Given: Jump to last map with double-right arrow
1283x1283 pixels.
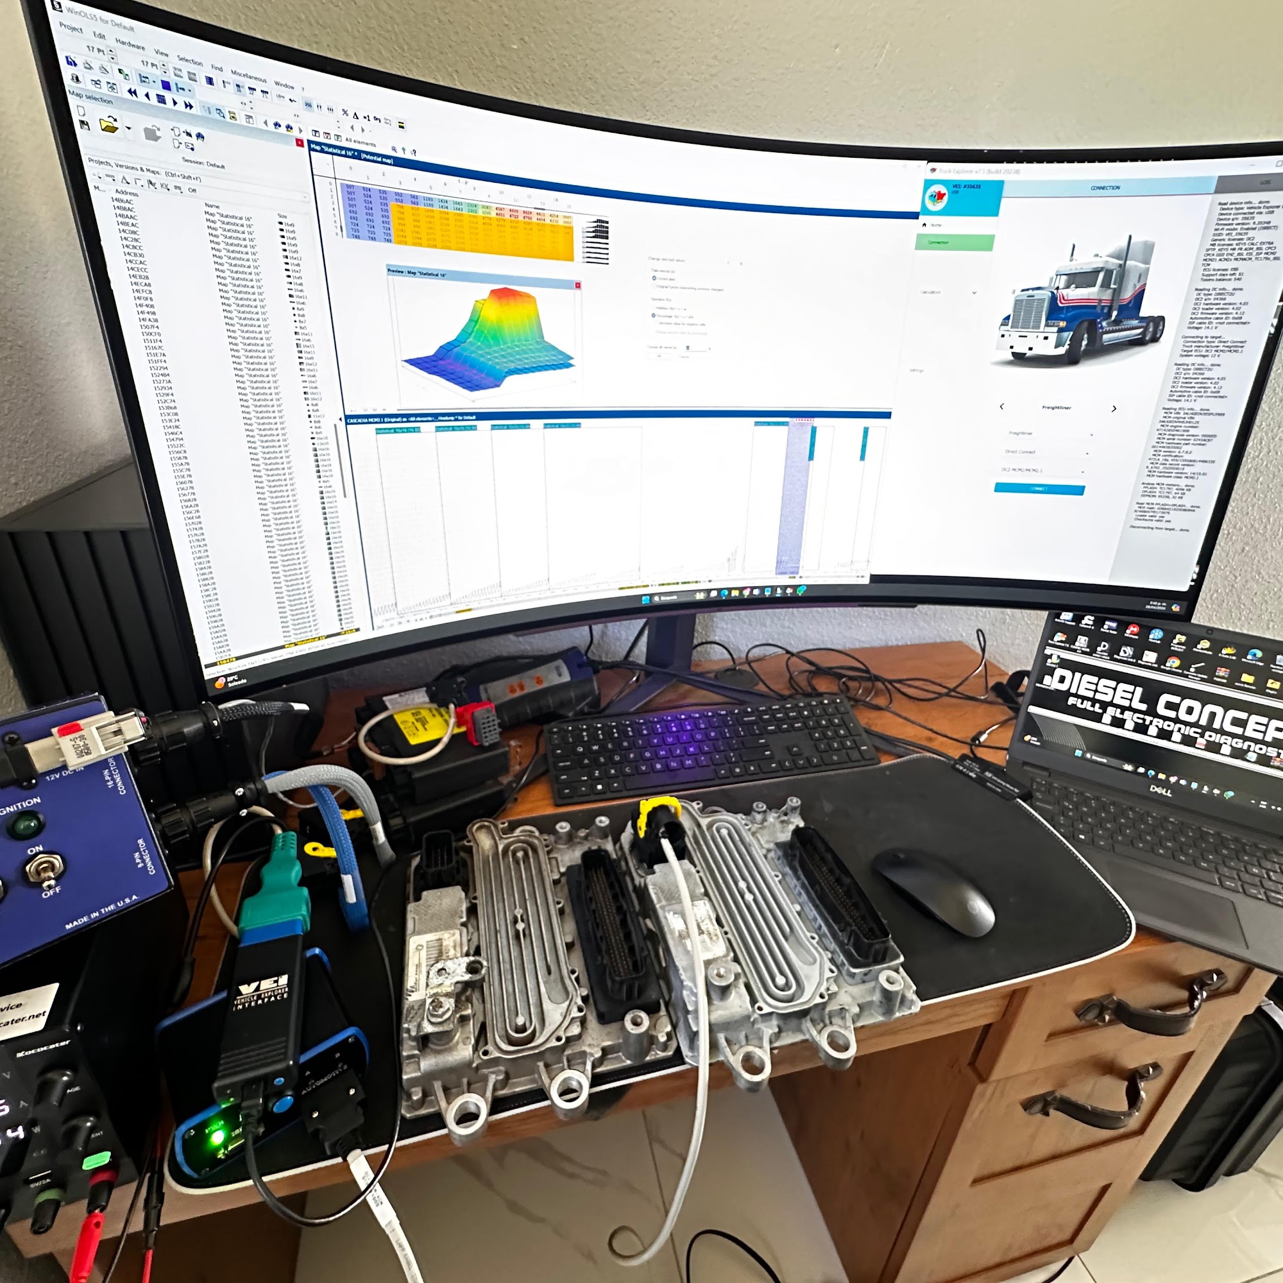Looking at the screenshot, I should [189, 106].
